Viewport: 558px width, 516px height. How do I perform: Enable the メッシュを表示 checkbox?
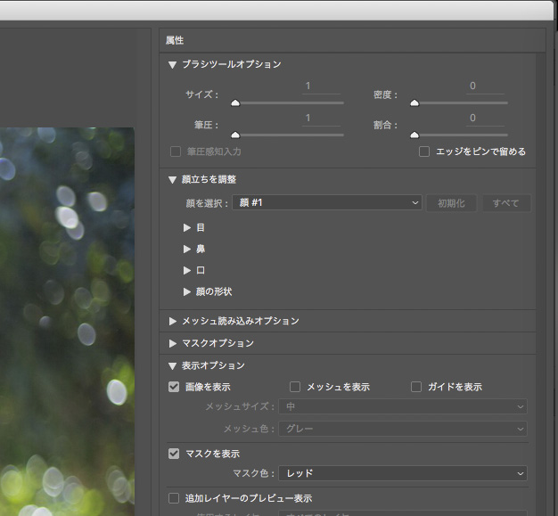click(295, 387)
